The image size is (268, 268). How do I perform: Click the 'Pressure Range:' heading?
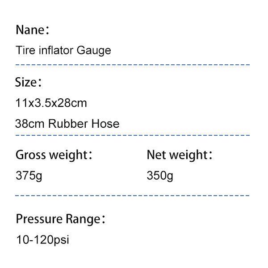click(x=60, y=219)
